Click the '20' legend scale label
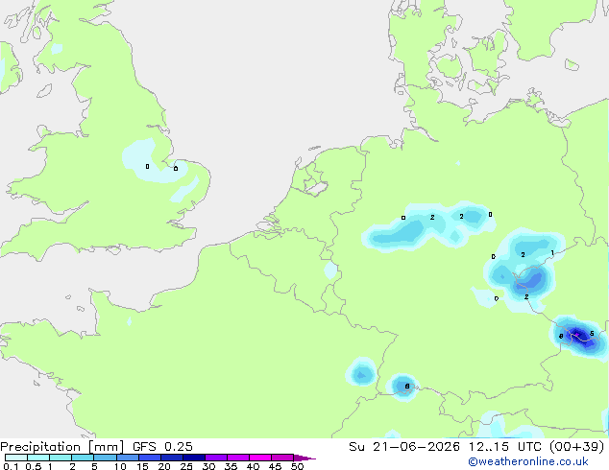Screen dimensions: 609x470 164,466
